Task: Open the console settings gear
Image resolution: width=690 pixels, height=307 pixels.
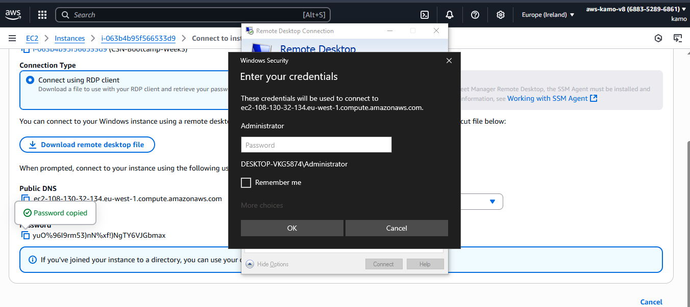Action: coord(500,15)
